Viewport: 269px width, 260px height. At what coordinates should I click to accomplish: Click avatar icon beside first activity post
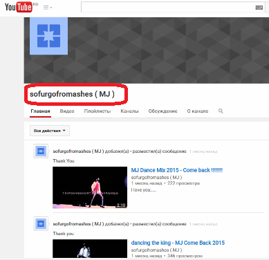(x=41, y=151)
